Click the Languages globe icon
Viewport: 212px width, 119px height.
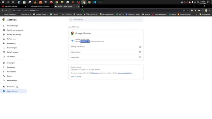point(4,63)
